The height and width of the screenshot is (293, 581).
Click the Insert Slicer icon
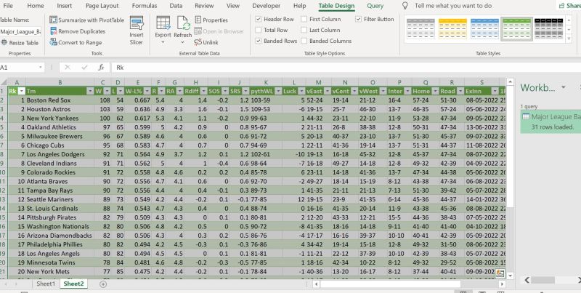pos(137,23)
